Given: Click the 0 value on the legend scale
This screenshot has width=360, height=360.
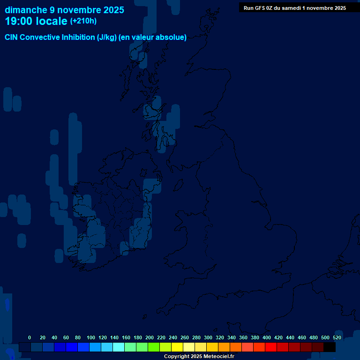Looking at the screenshot, I should pos(30,337).
